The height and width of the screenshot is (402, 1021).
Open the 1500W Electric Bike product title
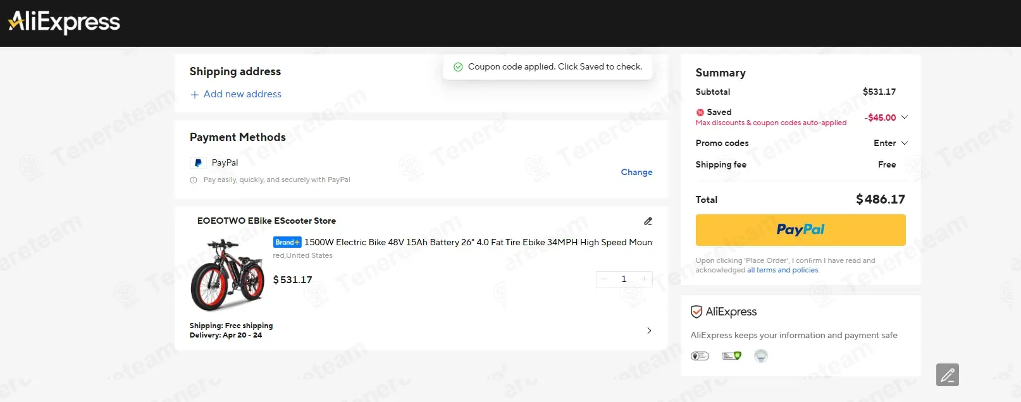[478, 242]
